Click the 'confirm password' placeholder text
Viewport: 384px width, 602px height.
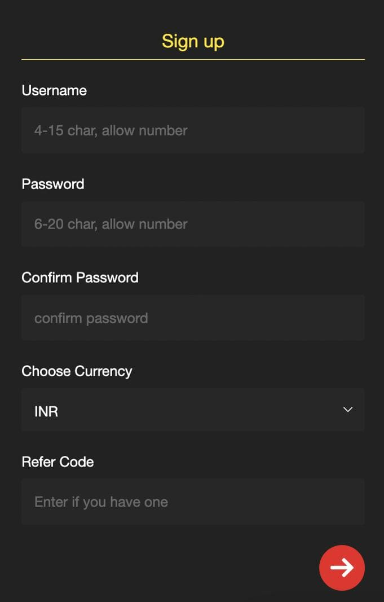[x=91, y=318]
